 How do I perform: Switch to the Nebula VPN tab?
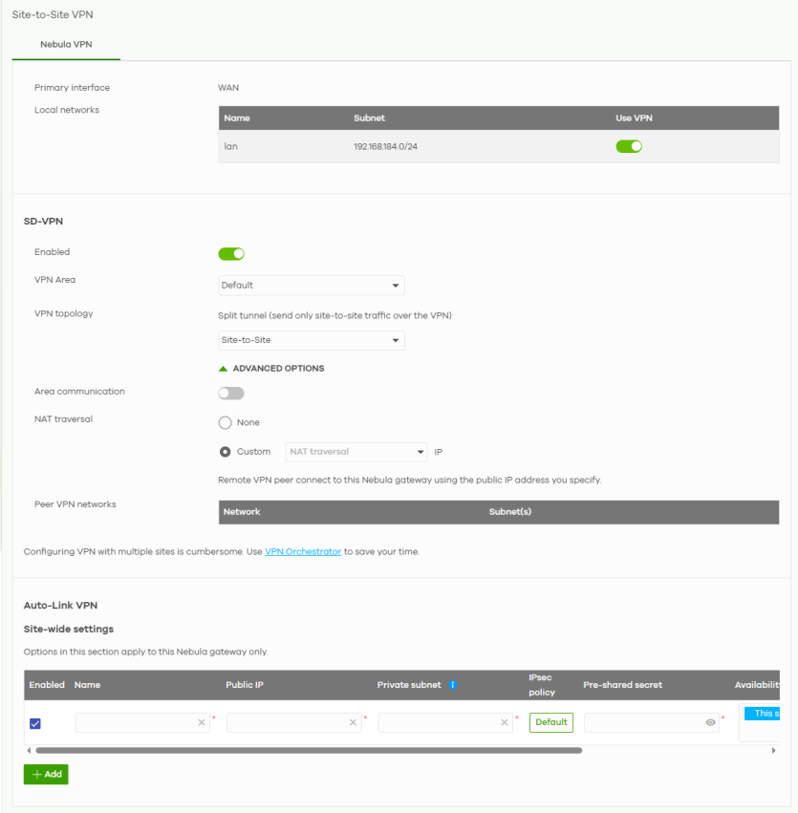pos(66,44)
